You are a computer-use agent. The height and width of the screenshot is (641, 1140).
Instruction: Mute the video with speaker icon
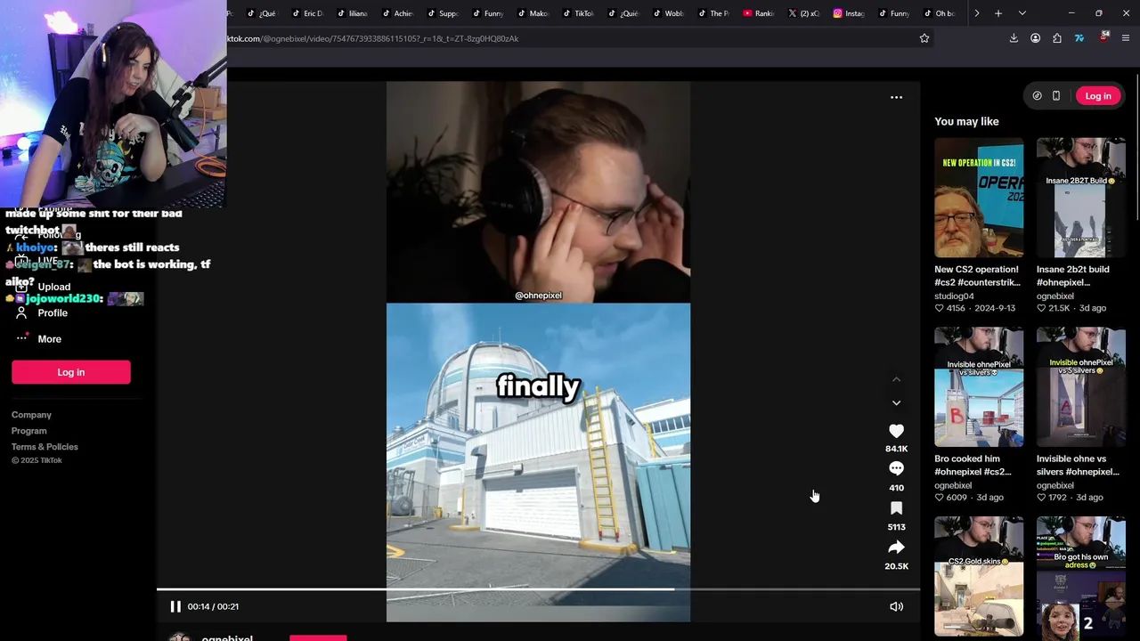pos(896,606)
